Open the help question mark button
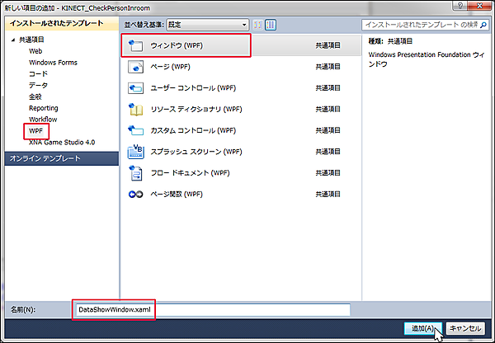 pyautogui.click(x=460, y=6)
